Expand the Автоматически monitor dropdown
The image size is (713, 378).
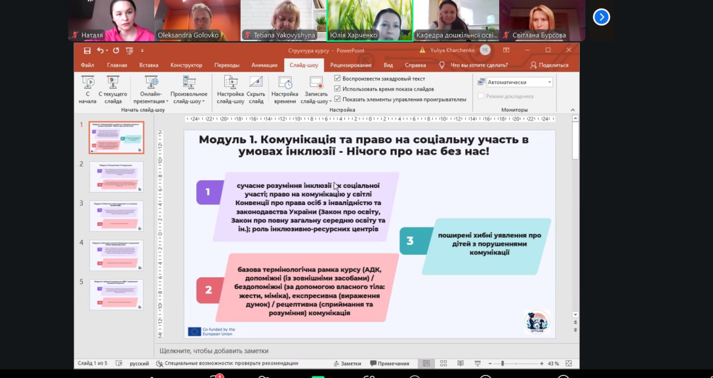[549, 82]
